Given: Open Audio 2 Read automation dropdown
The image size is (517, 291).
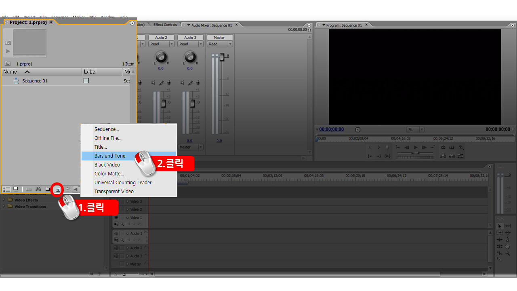Looking at the screenshot, I should pyautogui.click(x=161, y=44).
